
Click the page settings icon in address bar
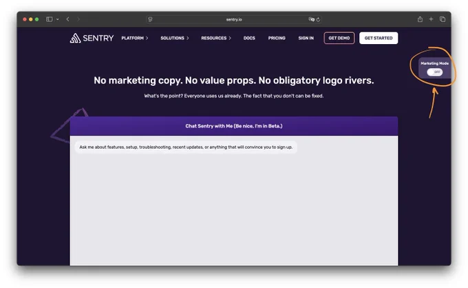tap(150, 19)
